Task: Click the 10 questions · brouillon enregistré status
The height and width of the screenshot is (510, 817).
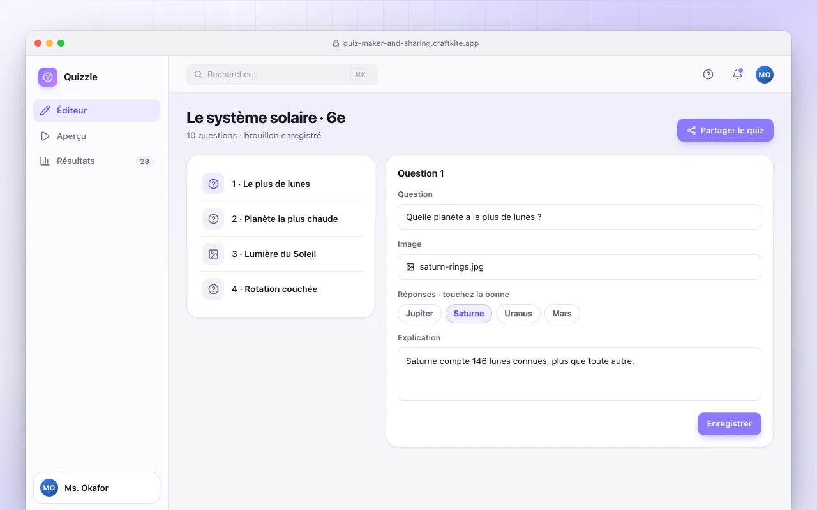Action: [x=254, y=136]
